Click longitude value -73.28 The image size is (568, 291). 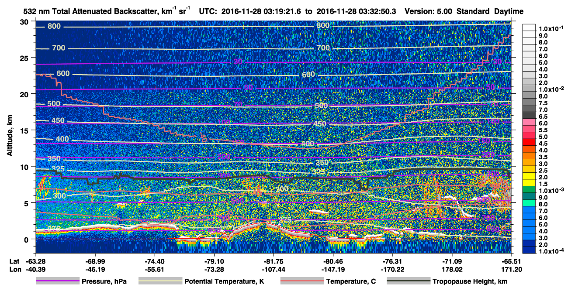214,270
